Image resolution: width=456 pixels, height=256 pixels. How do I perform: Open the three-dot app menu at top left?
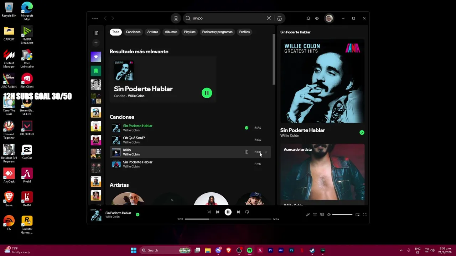coord(95,18)
